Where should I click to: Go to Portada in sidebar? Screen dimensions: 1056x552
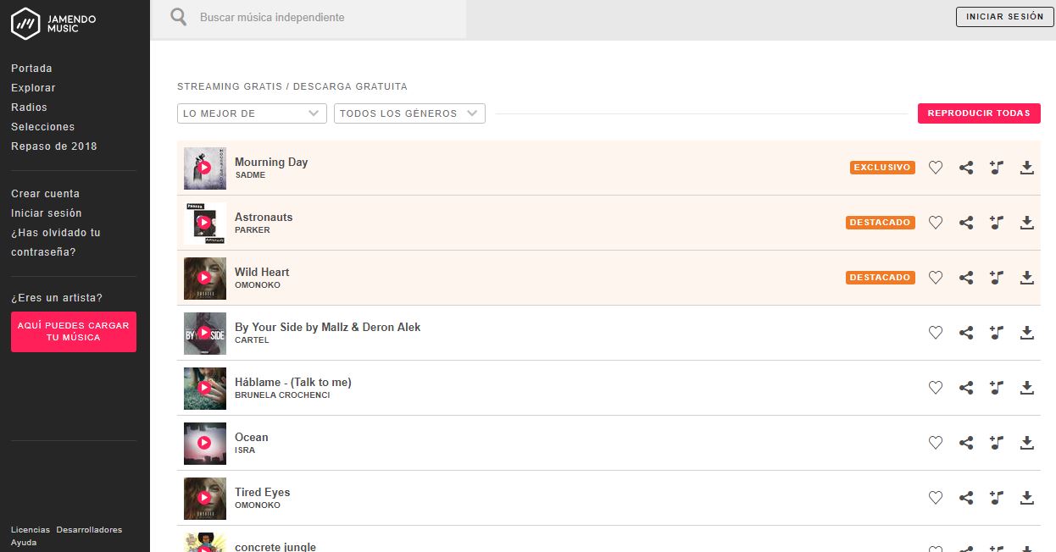click(31, 69)
